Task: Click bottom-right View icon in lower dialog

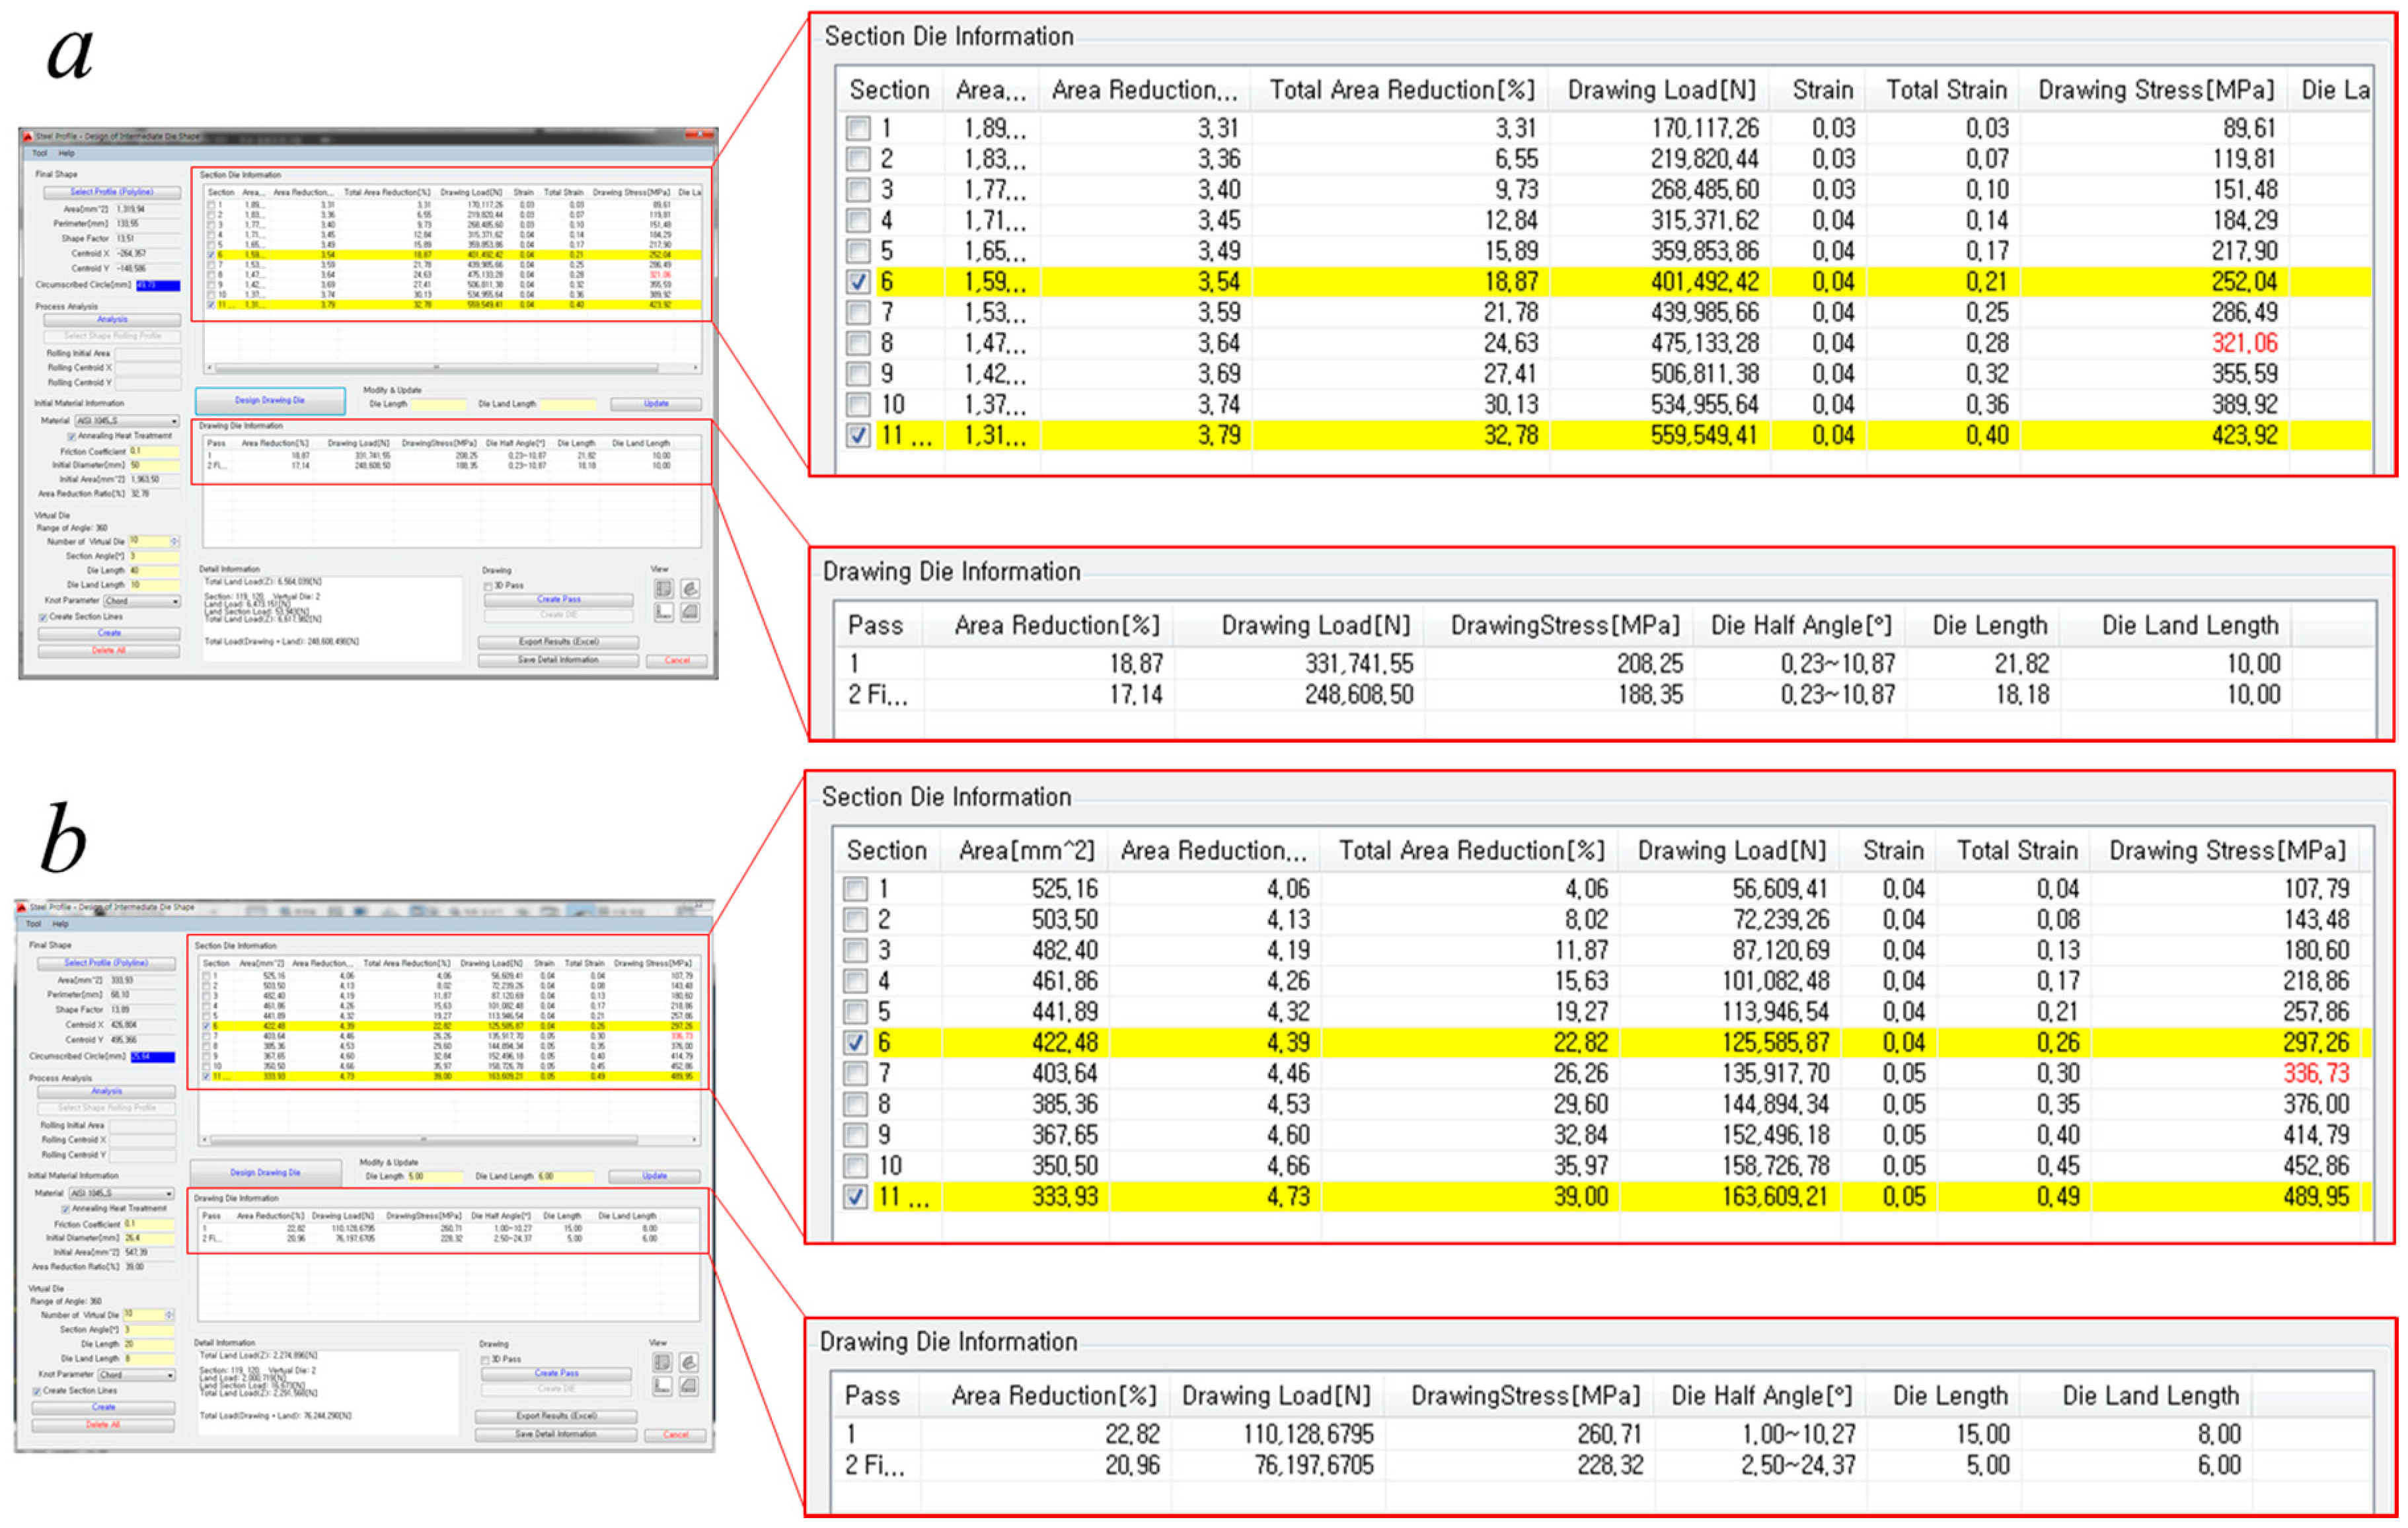Action: pos(689,1386)
